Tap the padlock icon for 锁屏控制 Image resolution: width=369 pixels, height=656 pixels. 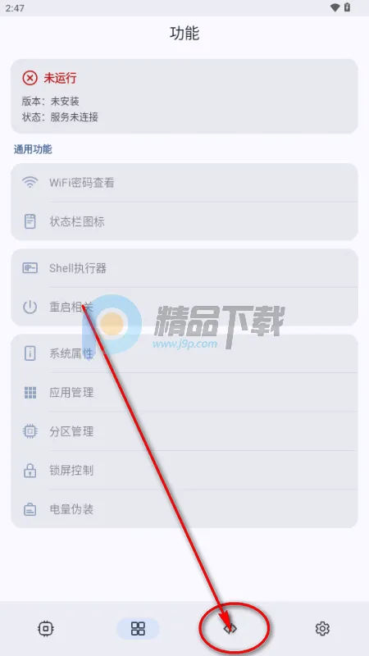tap(30, 470)
